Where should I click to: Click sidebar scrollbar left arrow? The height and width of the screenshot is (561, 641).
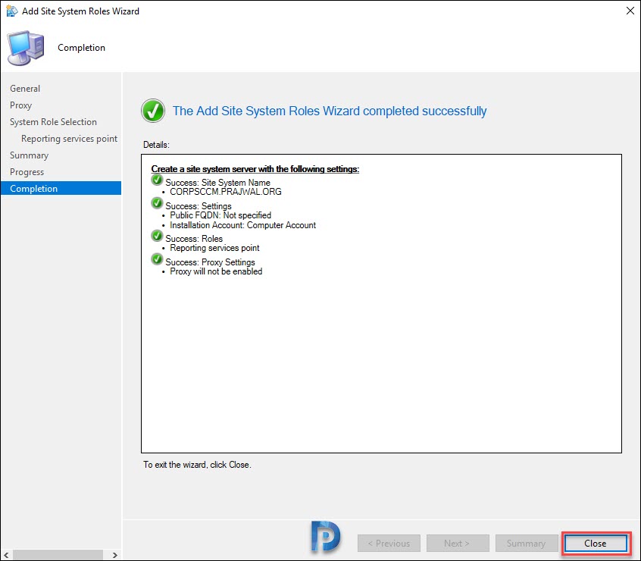coord(6,555)
